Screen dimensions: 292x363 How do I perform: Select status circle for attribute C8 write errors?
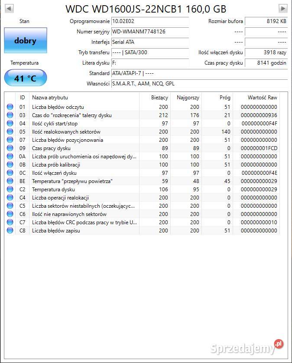[10, 230]
